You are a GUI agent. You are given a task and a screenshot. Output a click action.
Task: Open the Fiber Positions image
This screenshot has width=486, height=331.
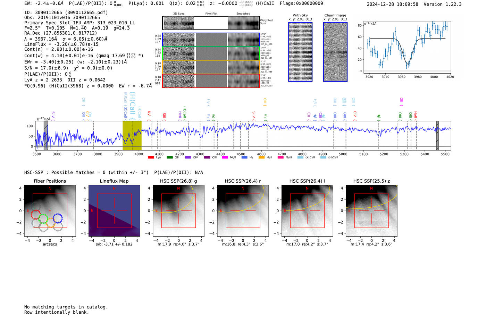coord(50,210)
